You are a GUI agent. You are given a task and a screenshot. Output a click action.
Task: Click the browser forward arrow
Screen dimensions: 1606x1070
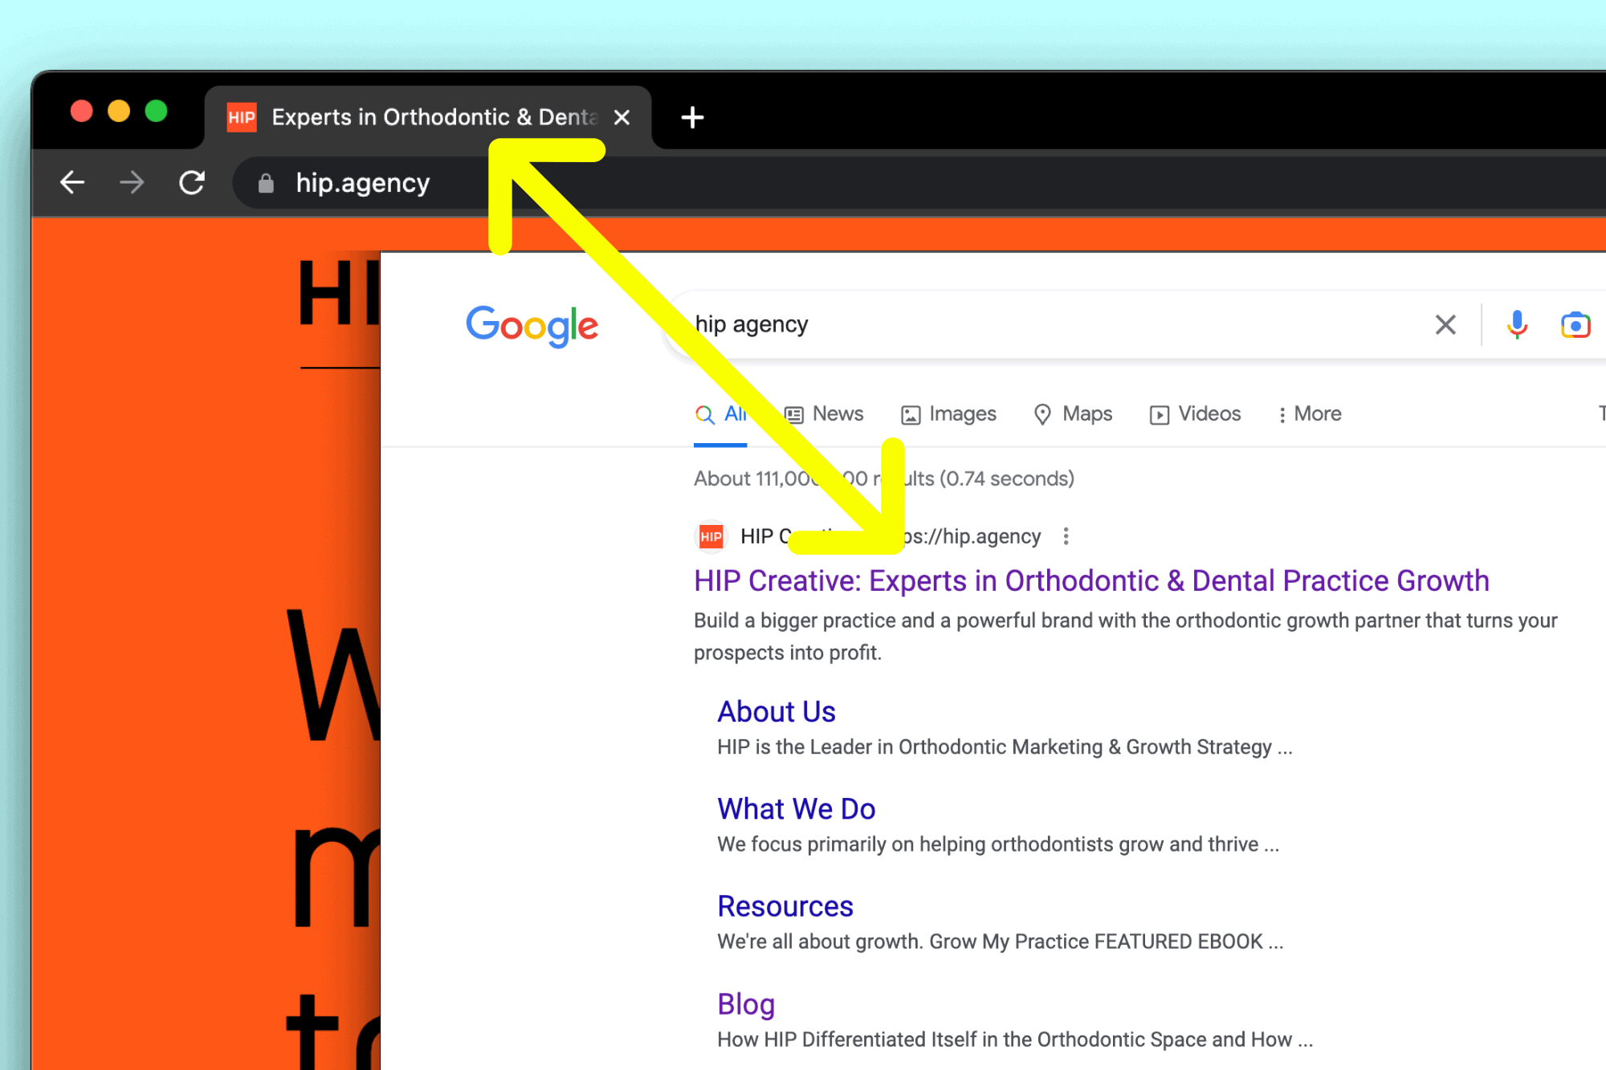(132, 183)
